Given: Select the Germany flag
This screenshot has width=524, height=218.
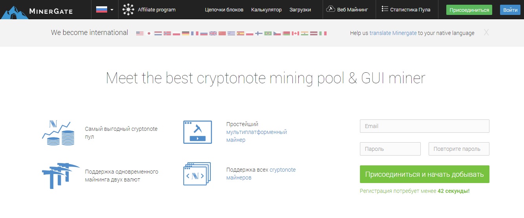Looking at the screenshot, I should [185, 33].
